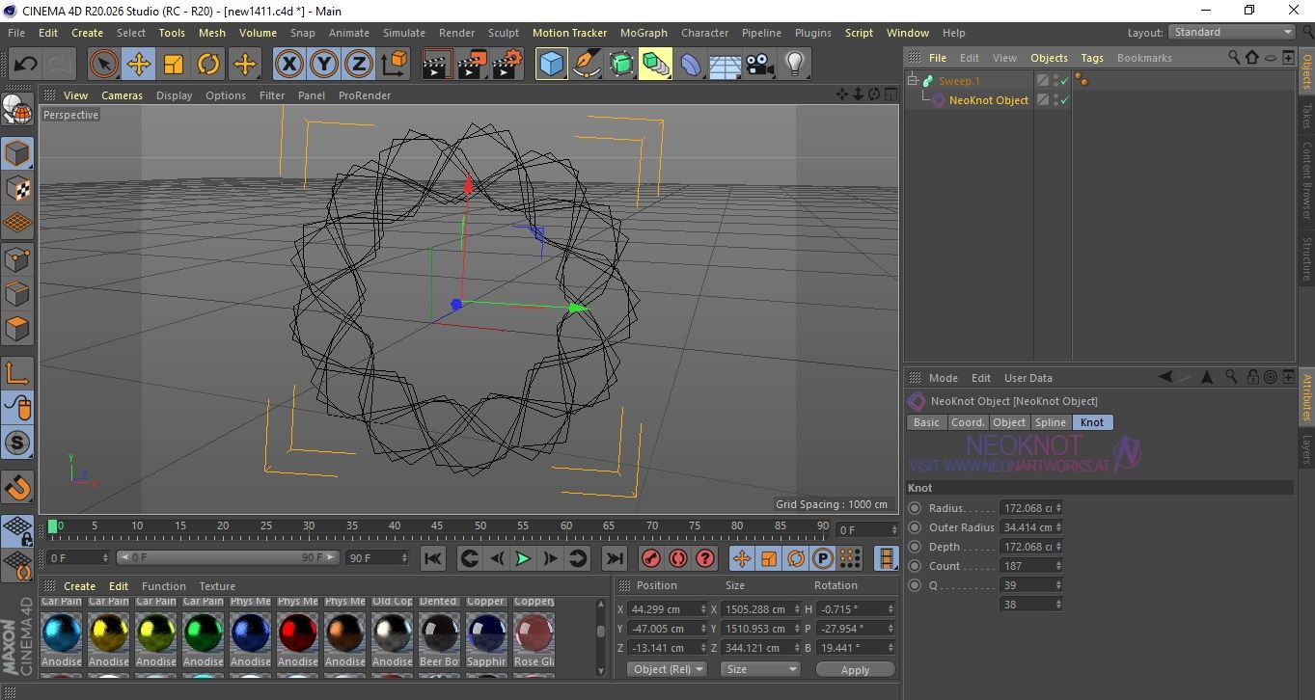Toggle the Z axis lock
The image size is (1315, 700).
[x=359, y=65]
